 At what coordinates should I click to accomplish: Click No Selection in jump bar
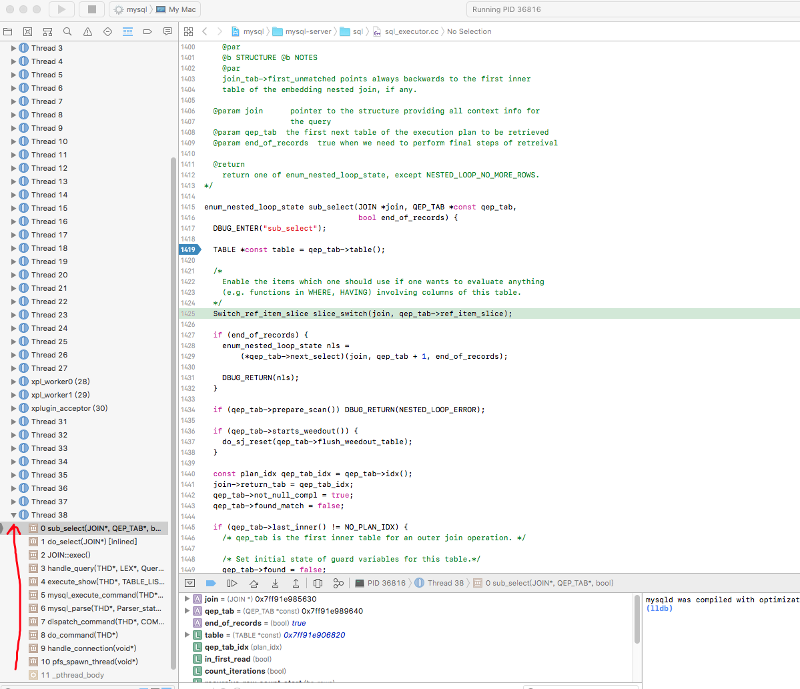469,31
